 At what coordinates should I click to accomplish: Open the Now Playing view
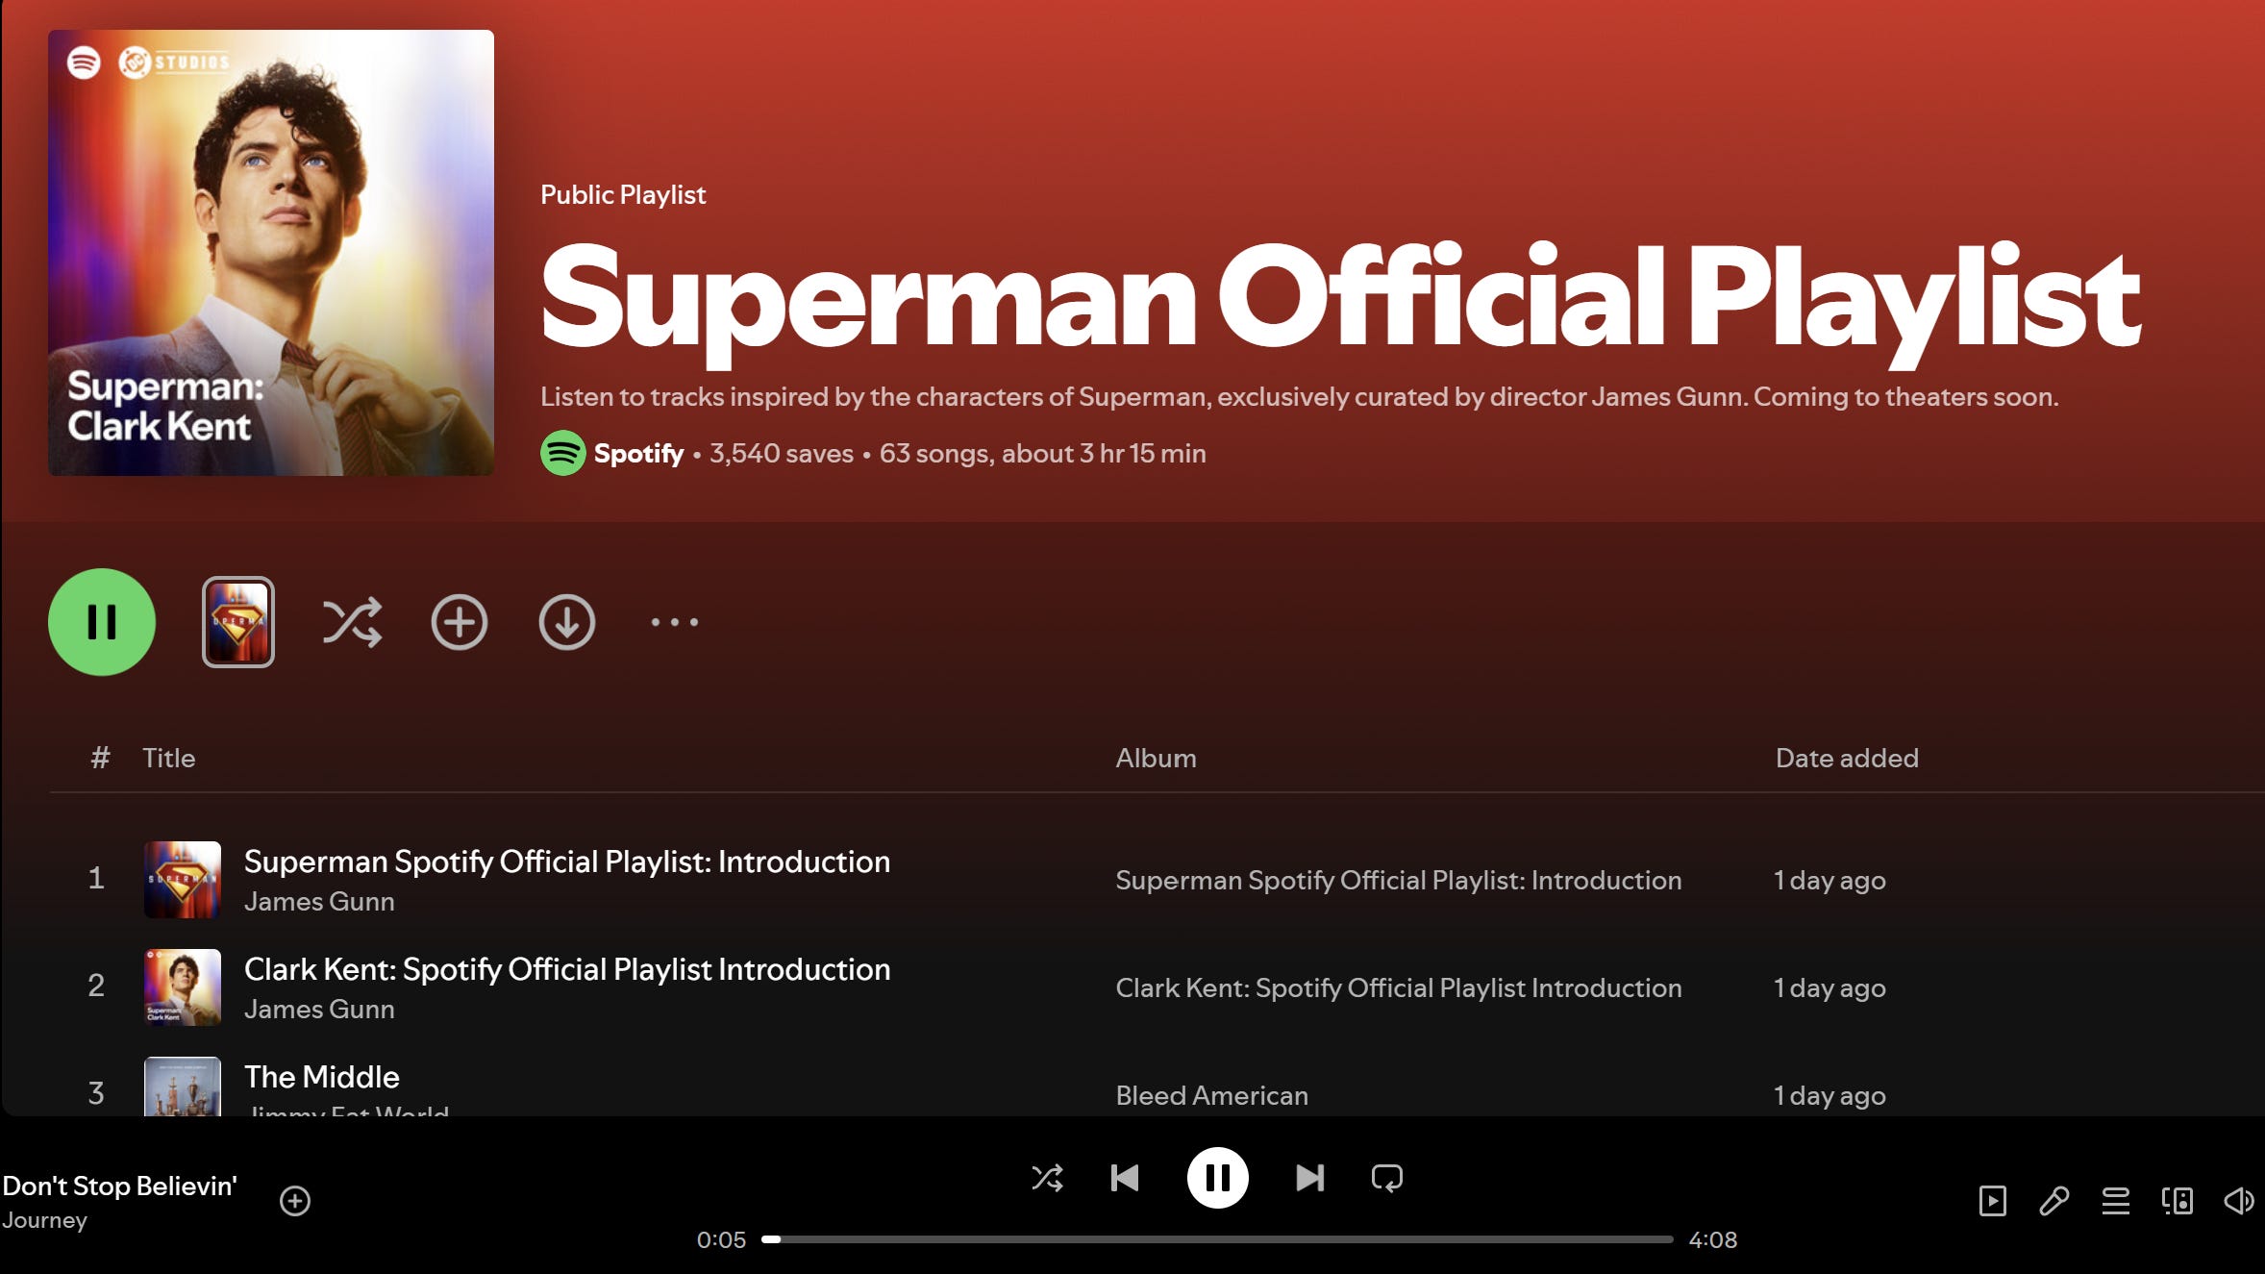pos(1993,1201)
